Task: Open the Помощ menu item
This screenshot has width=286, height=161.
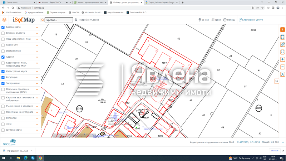Action: tap(229, 20)
